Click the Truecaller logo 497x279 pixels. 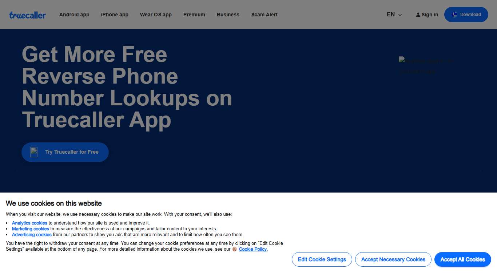27,15
